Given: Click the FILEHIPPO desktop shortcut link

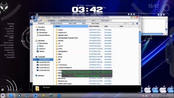Looking at the screenshot, I should click(x=11, y=57).
